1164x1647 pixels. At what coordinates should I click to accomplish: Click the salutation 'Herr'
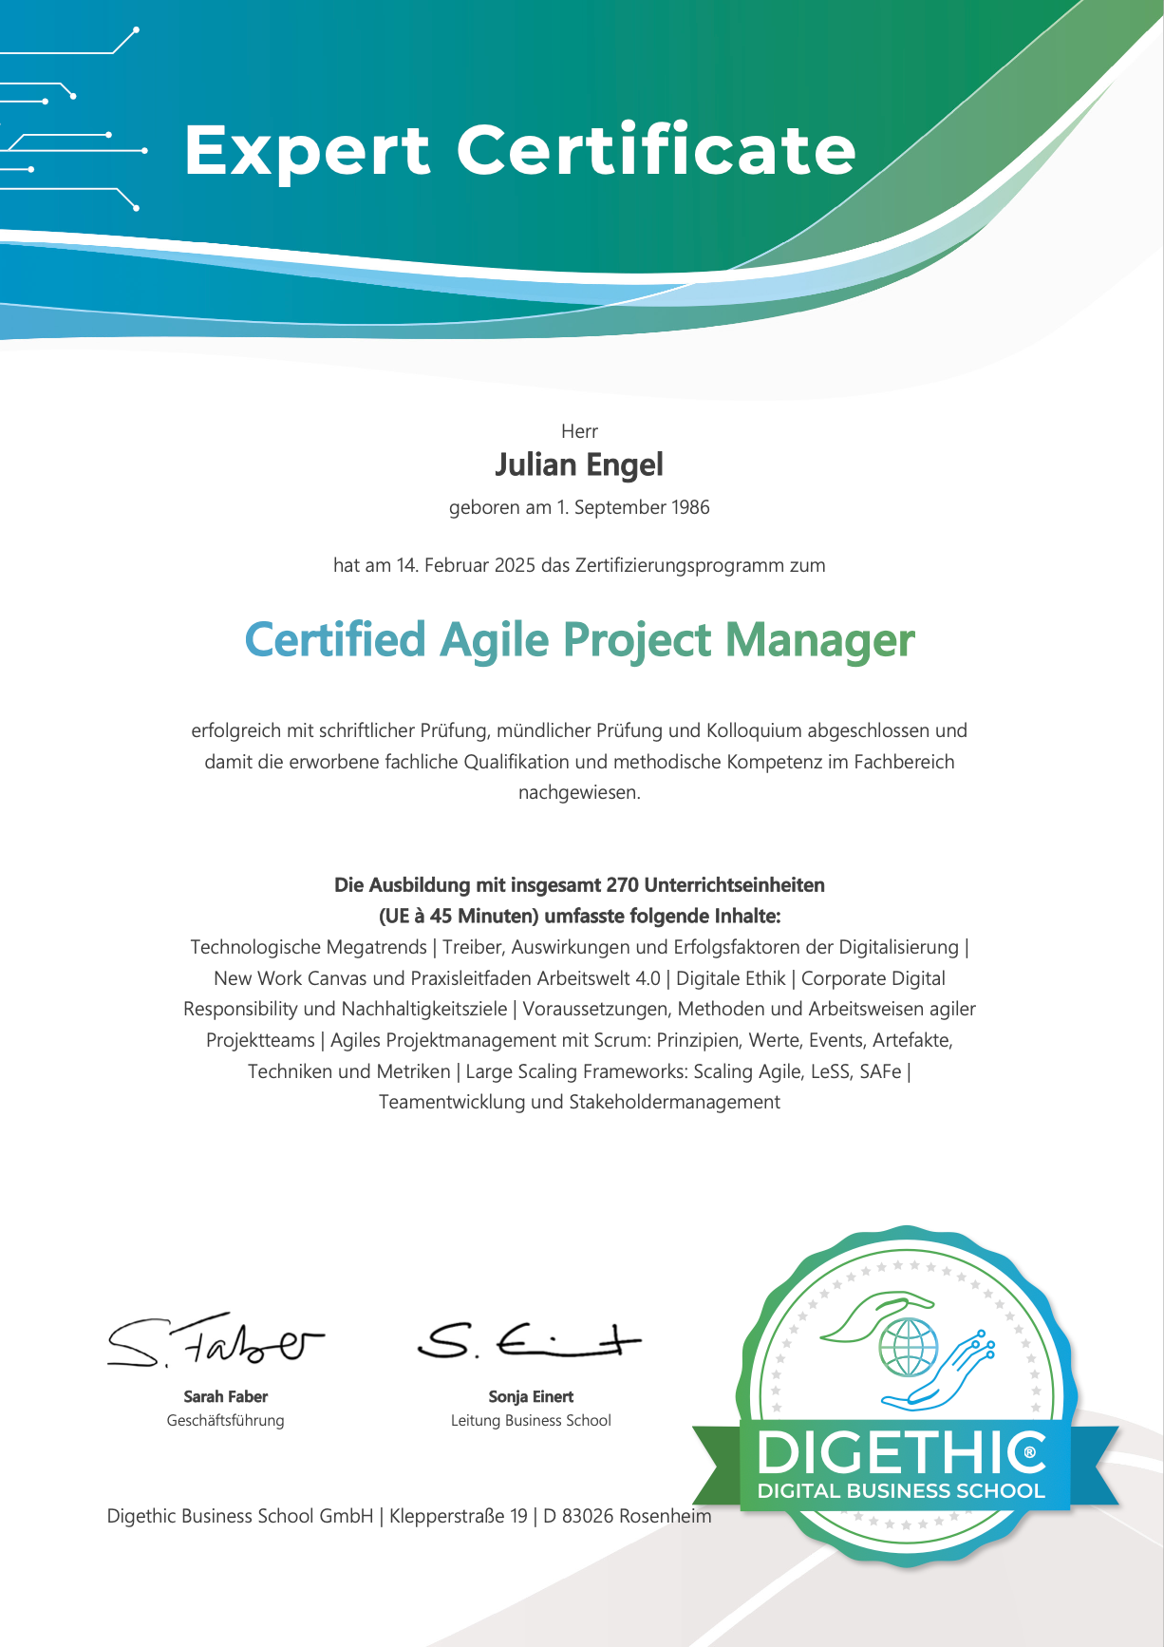point(579,431)
